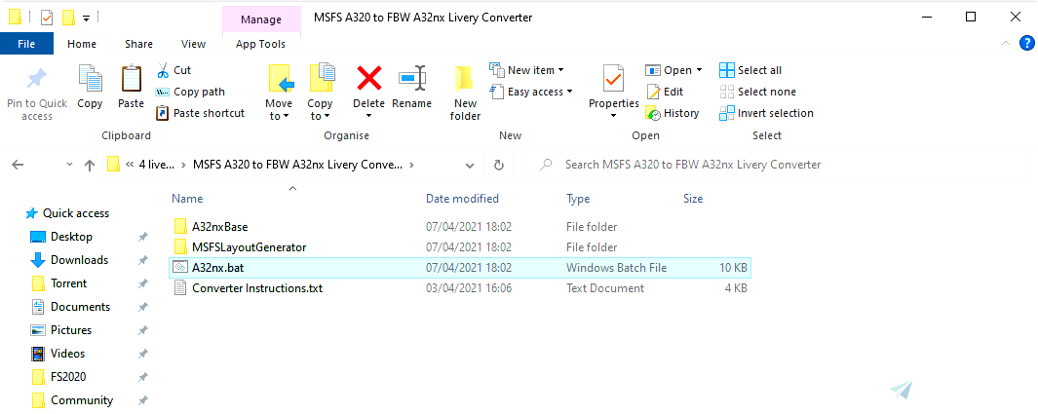Open the recent locations dropdown arrow
This screenshot has width=1038, height=414.
click(x=70, y=166)
